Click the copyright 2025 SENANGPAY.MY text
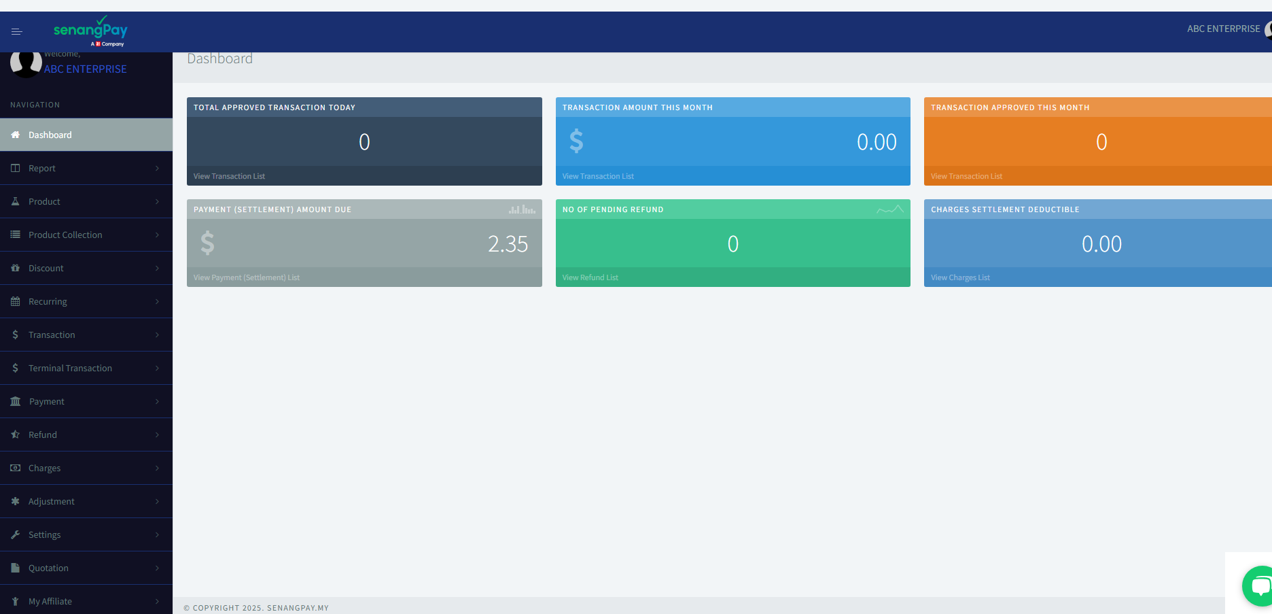 point(256,608)
